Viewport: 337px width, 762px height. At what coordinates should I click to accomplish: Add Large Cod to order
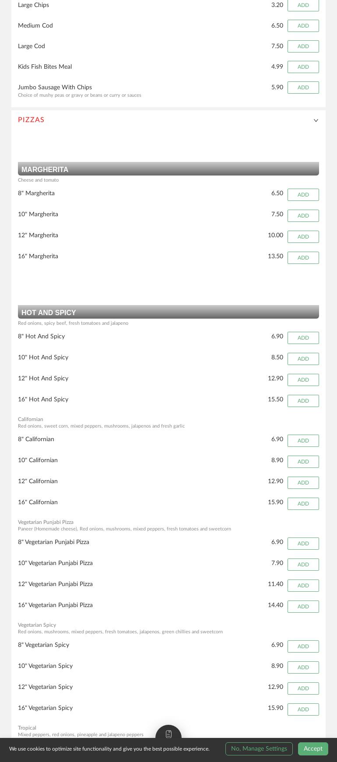pos(303,46)
